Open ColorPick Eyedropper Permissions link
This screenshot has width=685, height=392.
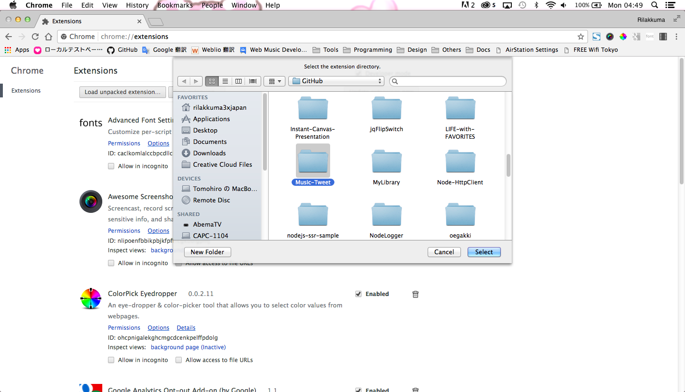pos(124,328)
